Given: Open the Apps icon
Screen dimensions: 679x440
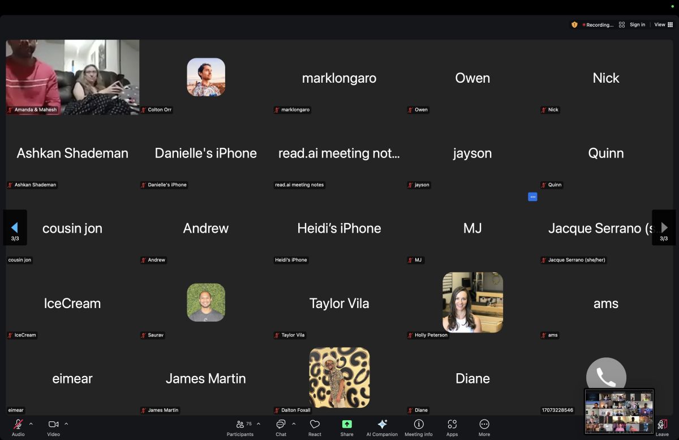Looking at the screenshot, I should [452, 424].
